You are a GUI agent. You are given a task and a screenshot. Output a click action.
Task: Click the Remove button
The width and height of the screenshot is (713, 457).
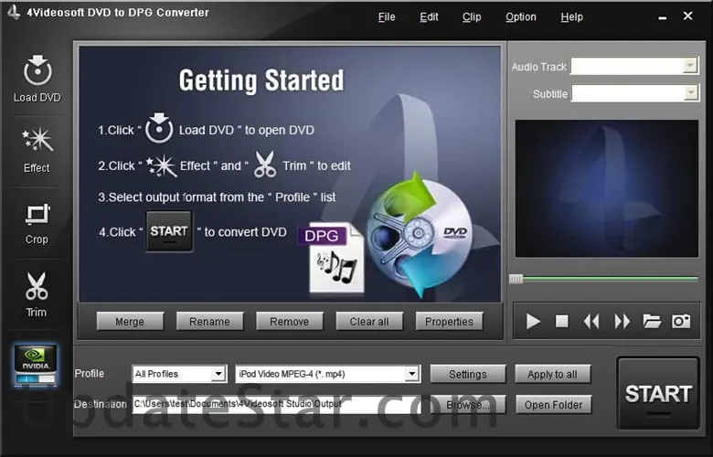[x=289, y=321]
